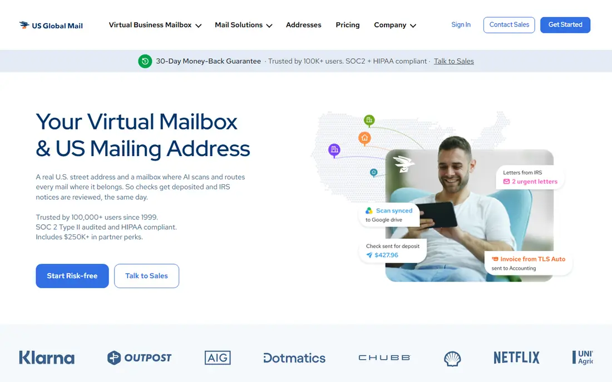Click the Shell logo
This screenshot has width=612, height=382.
(452, 359)
